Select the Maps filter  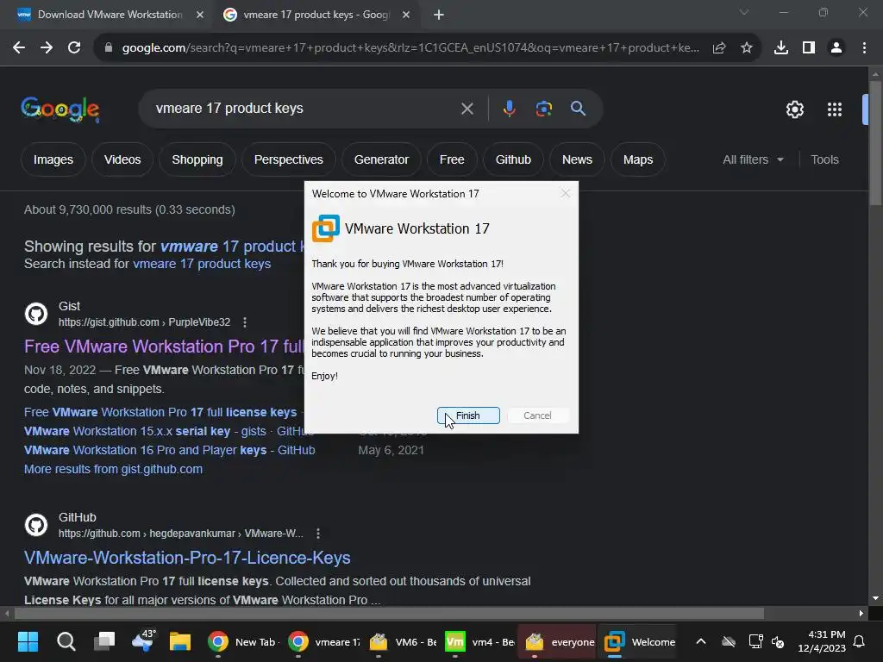tap(637, 159)
